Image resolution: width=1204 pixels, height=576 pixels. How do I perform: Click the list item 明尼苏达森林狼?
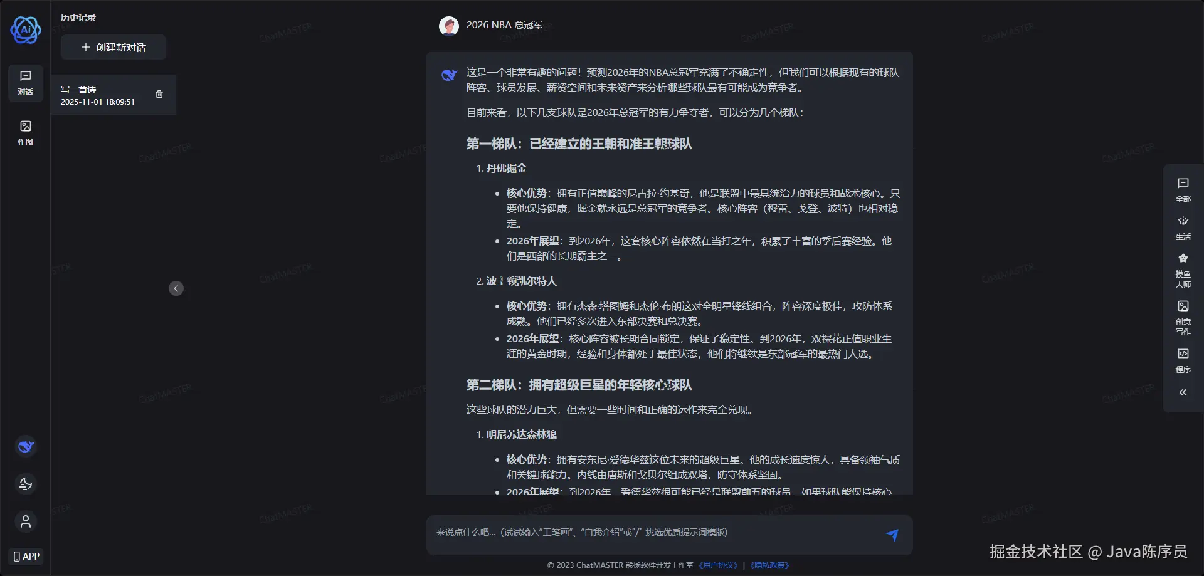pyautogui.click(x=522, y=434)
